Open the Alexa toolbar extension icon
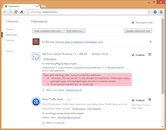 155,12
